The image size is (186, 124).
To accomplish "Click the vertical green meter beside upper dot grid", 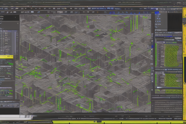I will click(156, 55).
